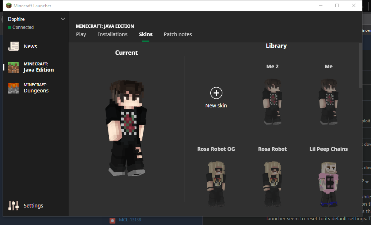Click the 'Connected' status text

tap(23, 27)
